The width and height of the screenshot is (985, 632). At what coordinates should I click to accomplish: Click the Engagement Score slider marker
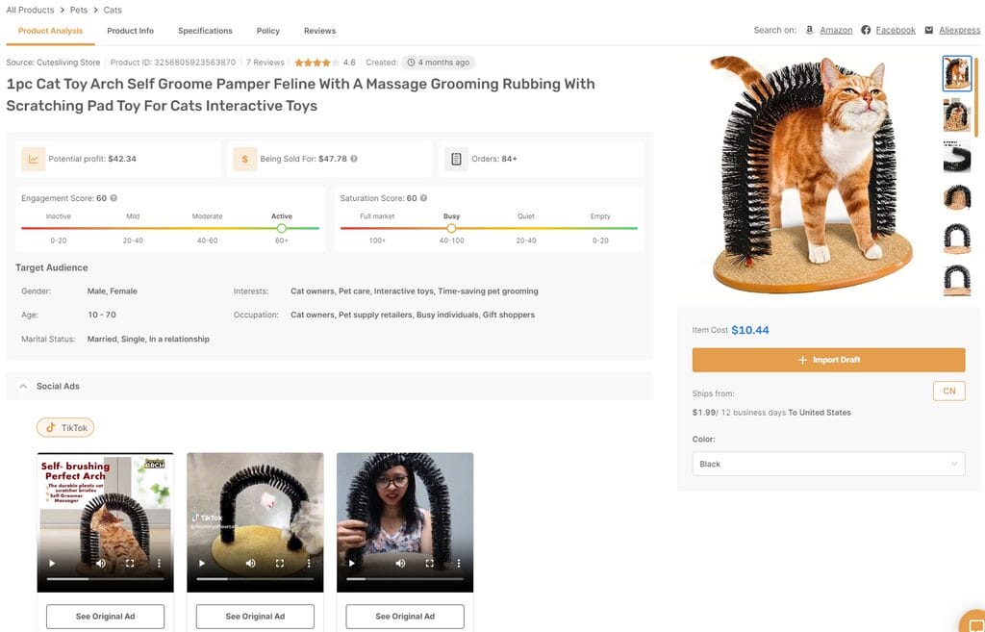281,230
